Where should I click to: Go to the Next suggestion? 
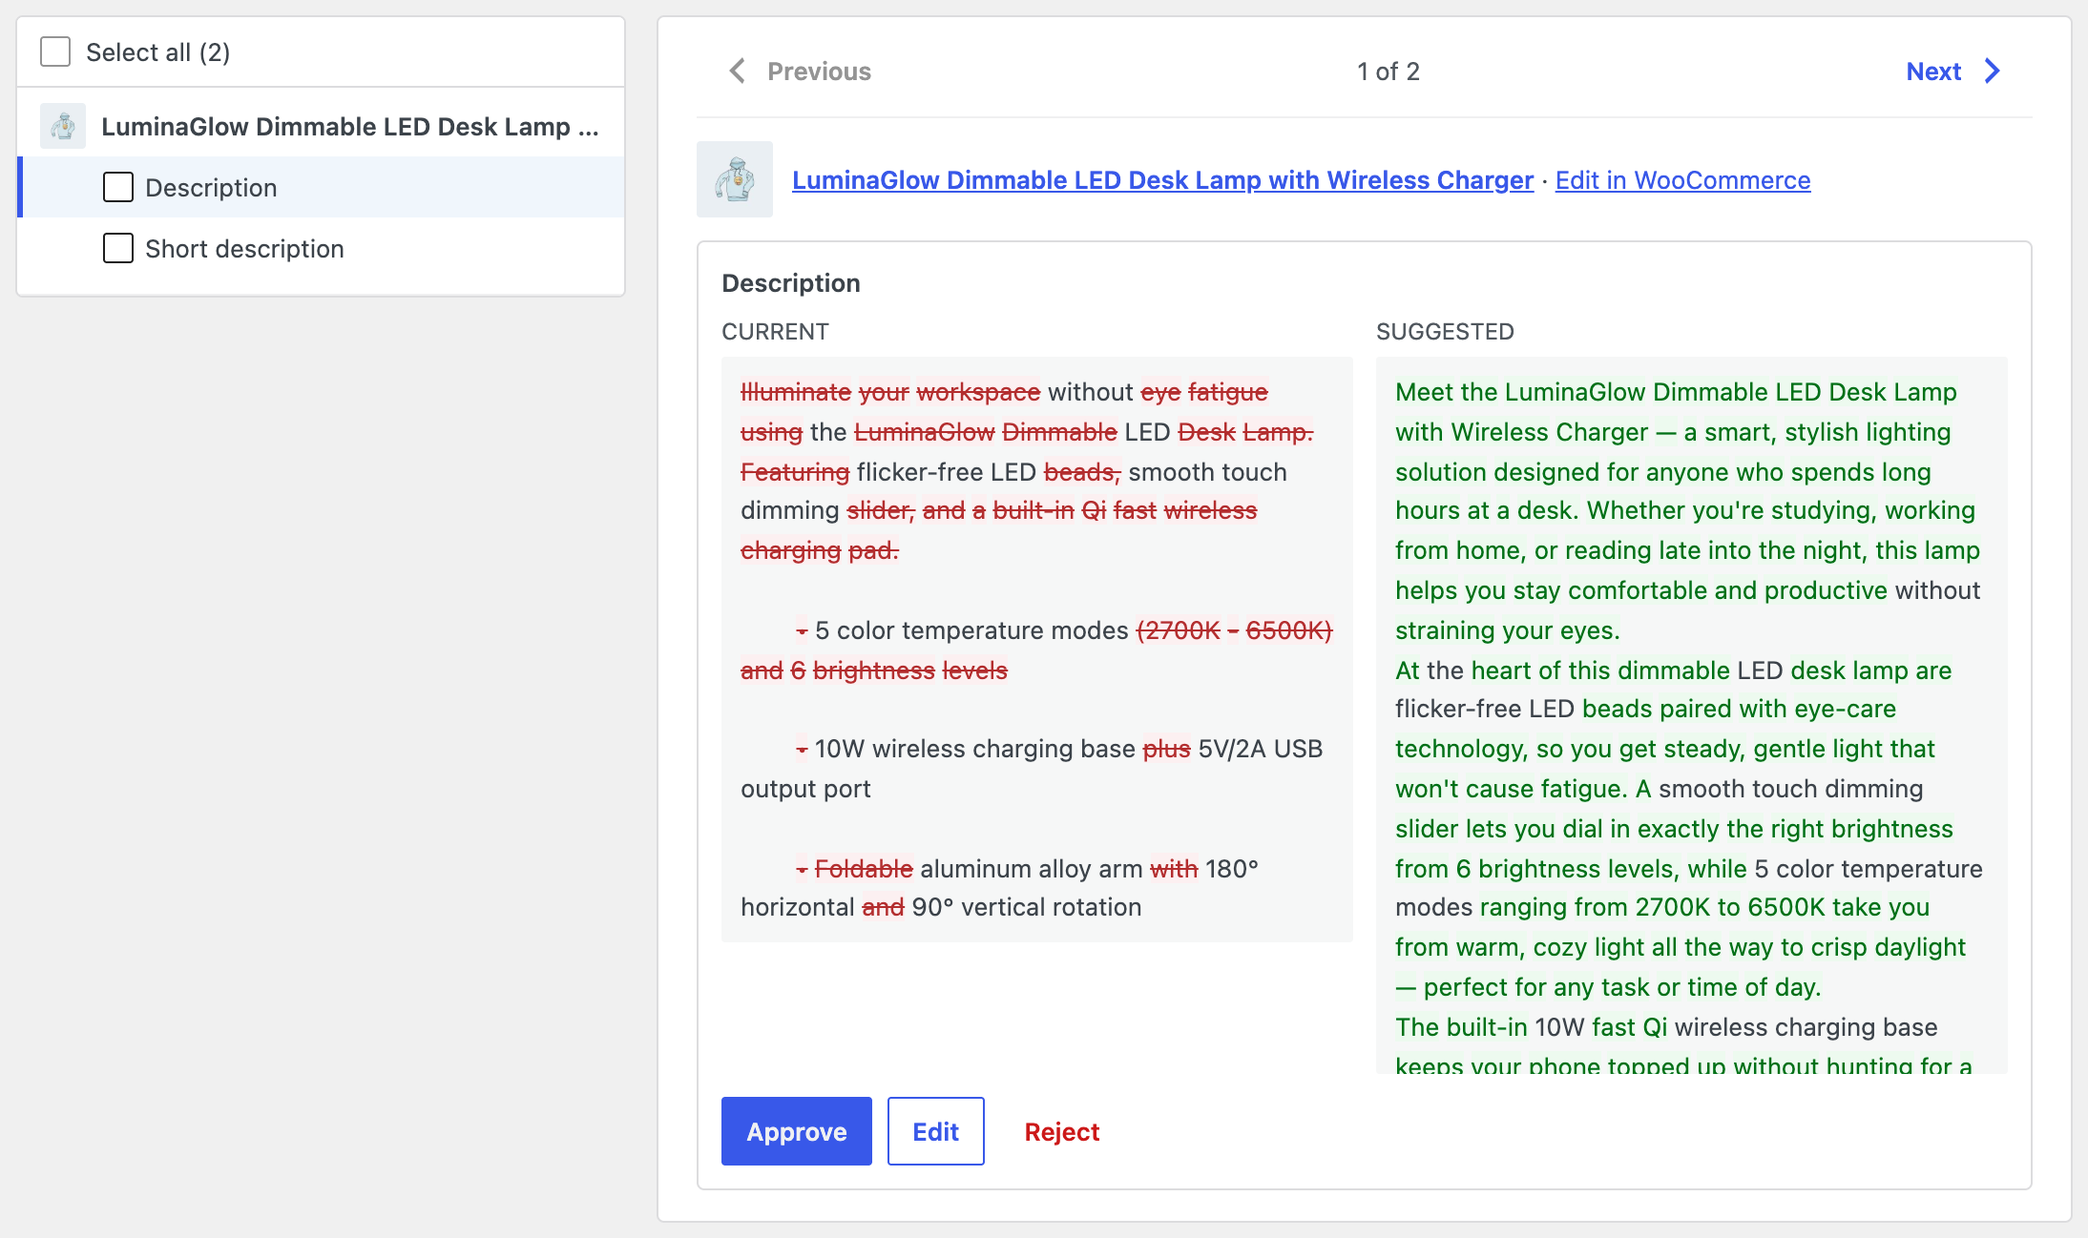[1952, 71]
